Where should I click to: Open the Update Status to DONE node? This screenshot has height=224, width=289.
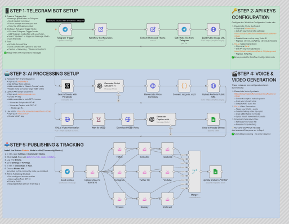pyautogui.click(x=215, y=172)
